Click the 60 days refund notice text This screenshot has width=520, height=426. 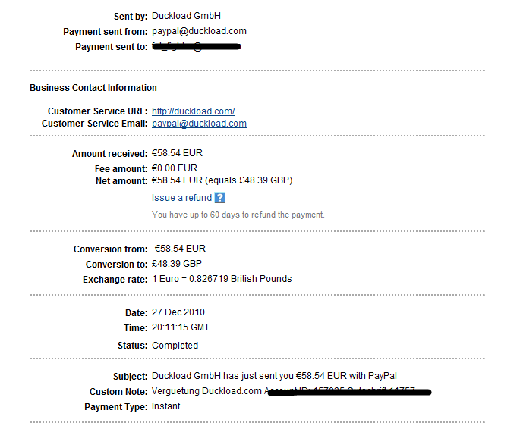[x=238, y=215]
